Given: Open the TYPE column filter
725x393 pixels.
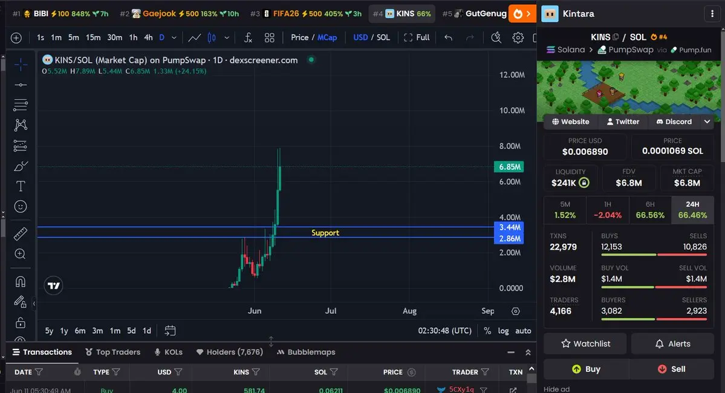Looking at the screenshot, I should pos(116,372).
